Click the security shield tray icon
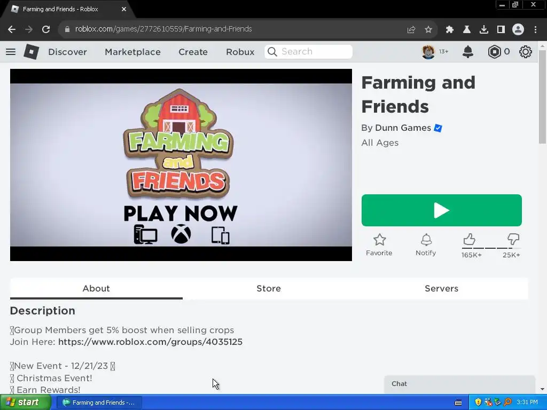Screen dimensions: 547x410 tap(478, 403)
